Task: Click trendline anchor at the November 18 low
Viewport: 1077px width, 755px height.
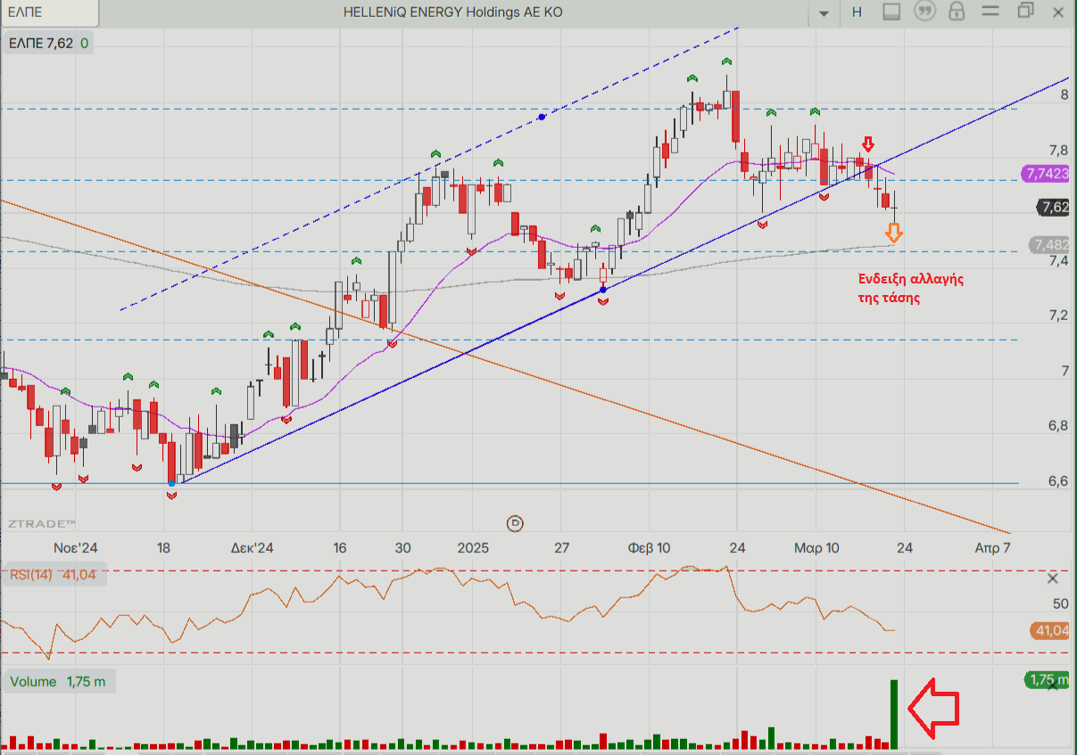Action: 171,483
